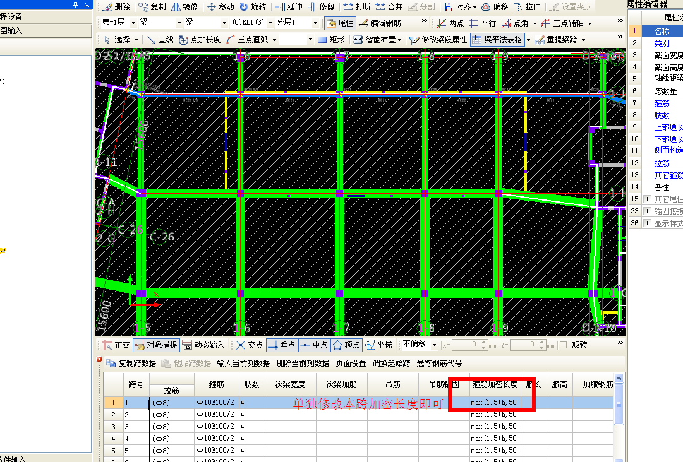Choose the 拉伸 (stretch) tool
683x462 pixels.
(527, 7)
